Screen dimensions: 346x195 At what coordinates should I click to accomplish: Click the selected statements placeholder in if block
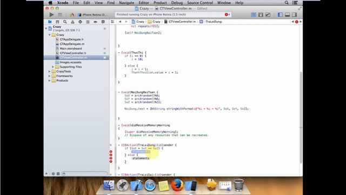[141, 152]
